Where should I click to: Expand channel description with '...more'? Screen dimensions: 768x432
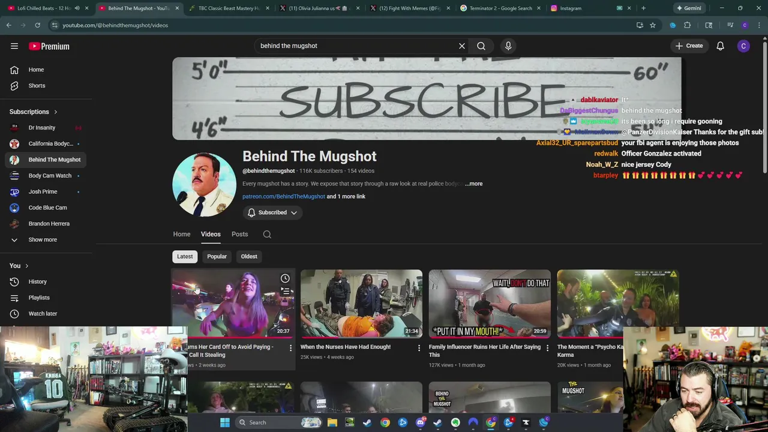[474, 184]
